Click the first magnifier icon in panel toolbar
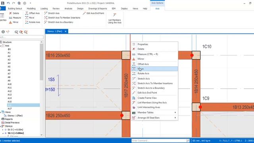Image resolution: width=254 pixels, height=143 pixels. click(16, 32)
